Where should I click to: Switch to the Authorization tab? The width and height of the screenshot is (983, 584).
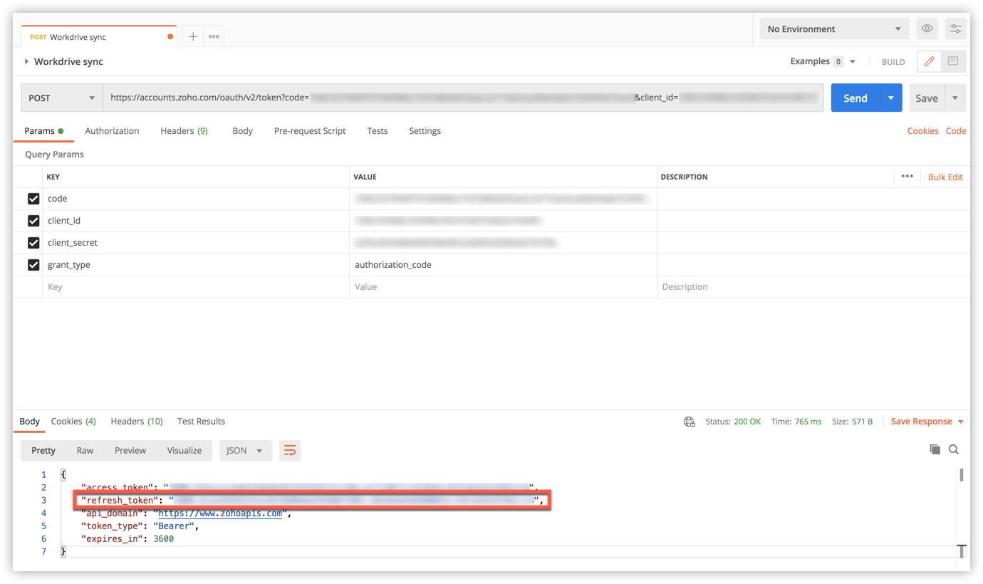(112, 131)
